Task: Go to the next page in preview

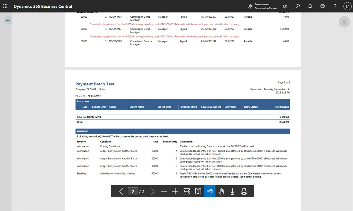Action: (x=153, y=191)
